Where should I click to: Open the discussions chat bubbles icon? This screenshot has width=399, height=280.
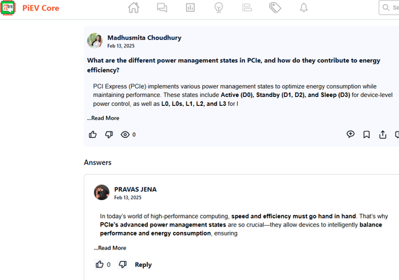(x=162, y=8)
